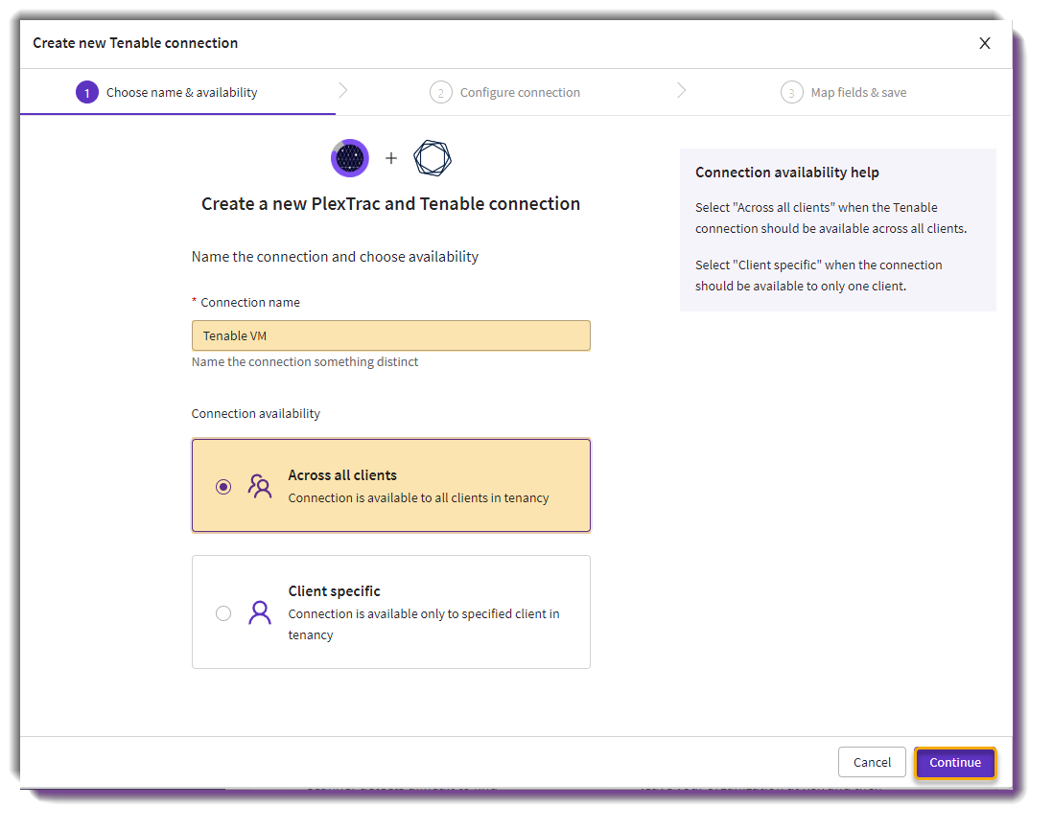Focus the Connection name input field
Image resolution: width=1053 pixels, height=830 pixels.
click(391, 335)
